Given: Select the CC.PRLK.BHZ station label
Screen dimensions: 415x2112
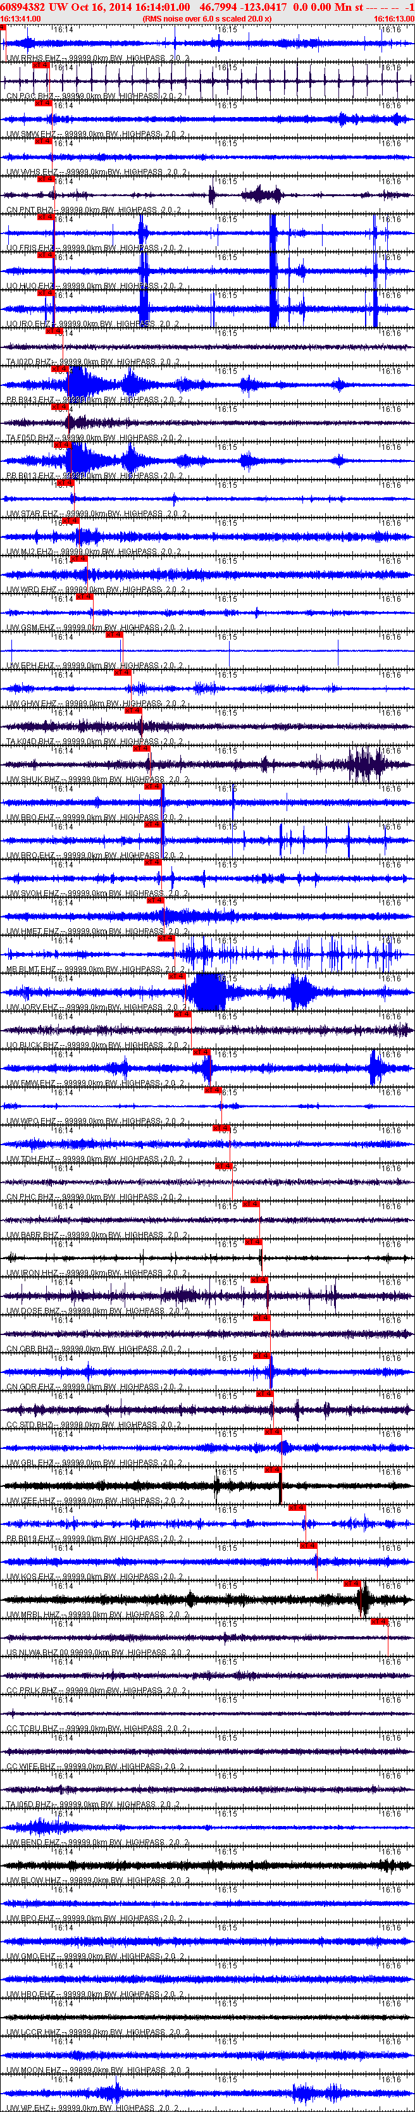Looking at the screenshot, I should point(33,1691).
